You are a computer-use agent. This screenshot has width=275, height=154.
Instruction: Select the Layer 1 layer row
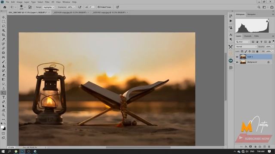point(254,57)
